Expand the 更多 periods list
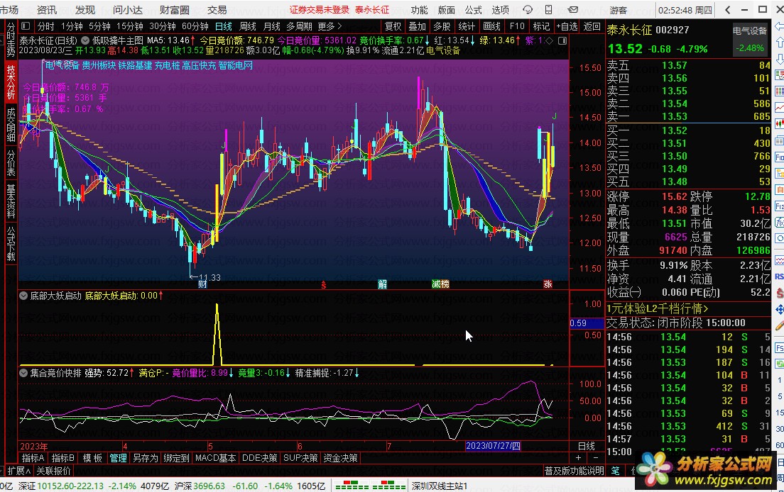Screen dimensions: 784x492 point(330,26)
